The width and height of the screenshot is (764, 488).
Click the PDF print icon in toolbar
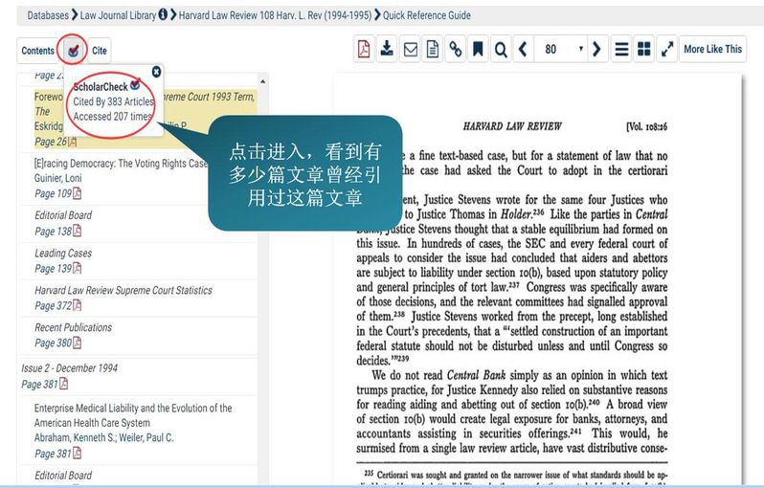tap(364, 50)
